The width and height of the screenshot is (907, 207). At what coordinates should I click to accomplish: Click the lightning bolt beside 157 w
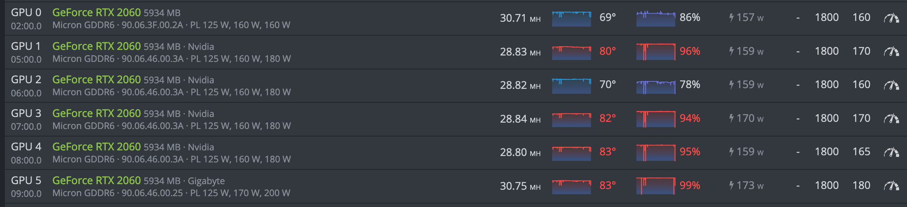point(731,18)
